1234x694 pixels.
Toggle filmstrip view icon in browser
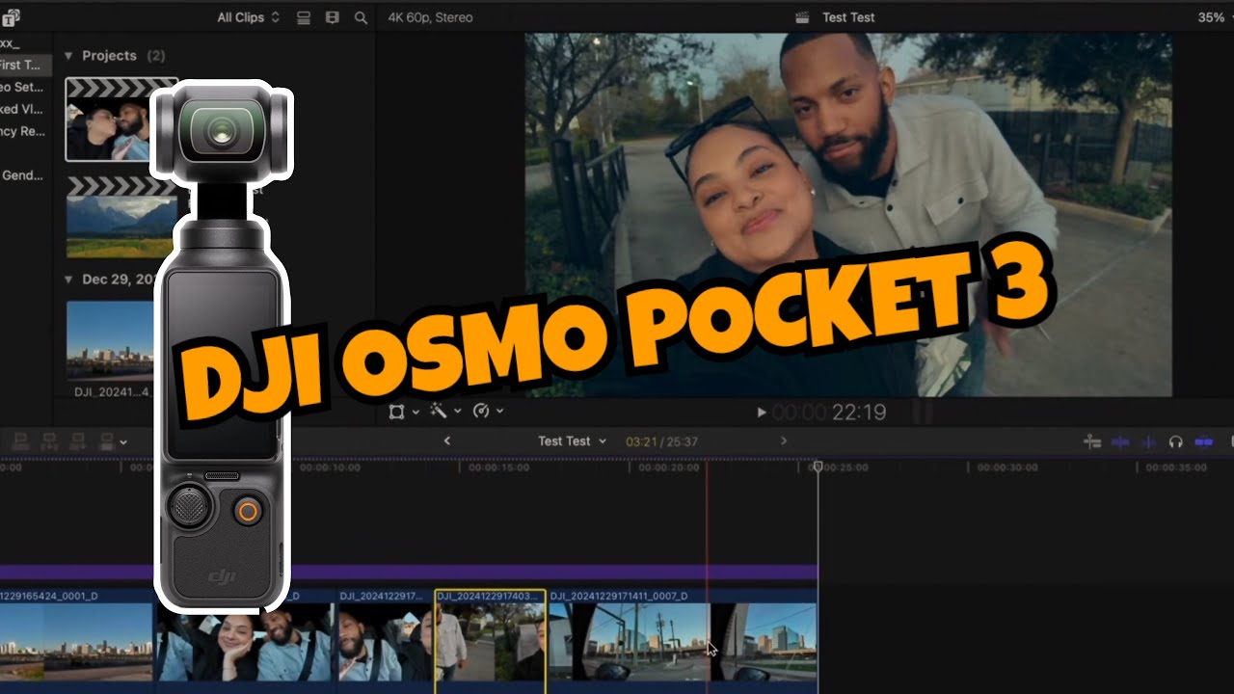tap(333, 17)
